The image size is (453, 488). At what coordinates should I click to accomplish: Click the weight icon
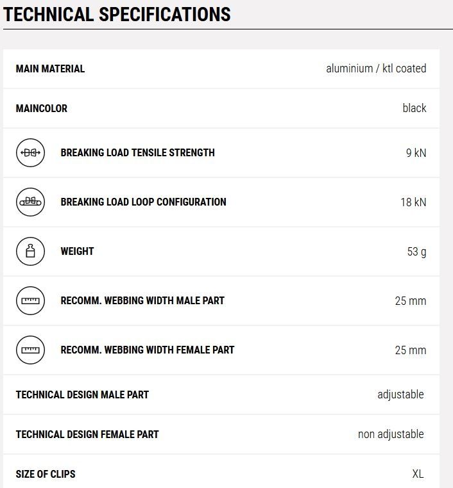[30, 252]
